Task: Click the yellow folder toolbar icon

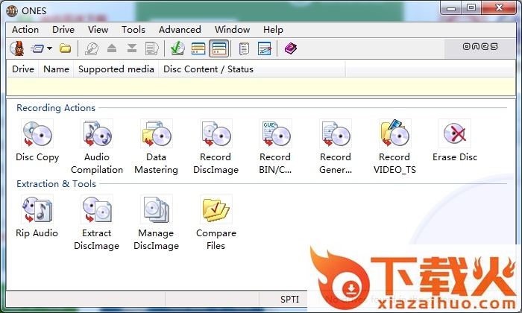Action: 66,49
